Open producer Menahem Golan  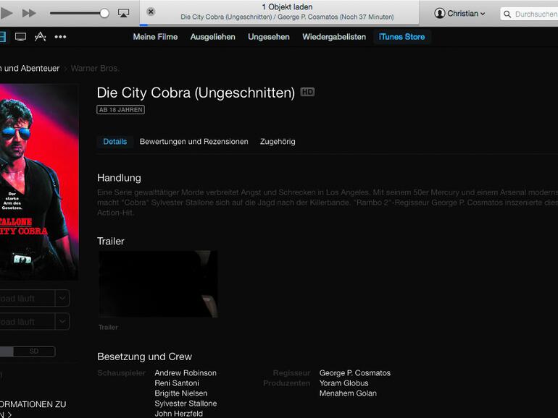(x=348, y=393)
